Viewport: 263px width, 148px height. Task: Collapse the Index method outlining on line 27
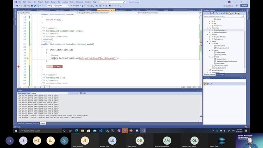click(31, 44)
